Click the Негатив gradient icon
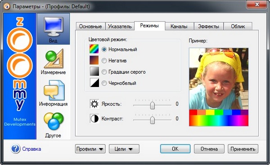Viewport: 270px width, 165px height. coord(94,60)
